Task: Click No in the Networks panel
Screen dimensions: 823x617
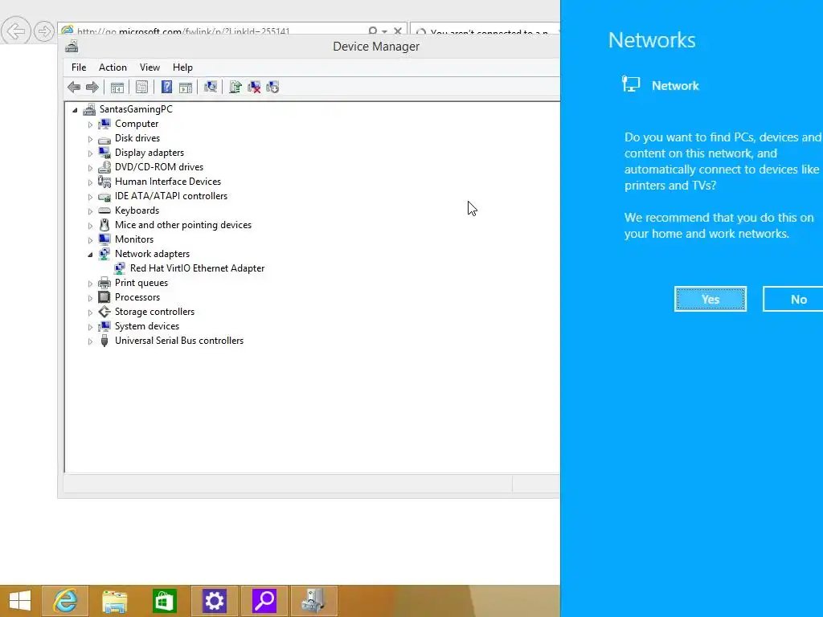Action: click(793, 299)
